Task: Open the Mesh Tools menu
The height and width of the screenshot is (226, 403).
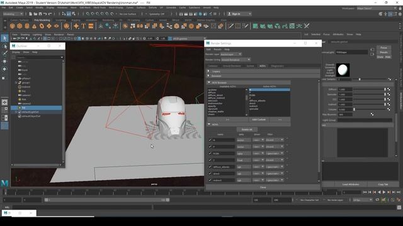Action: coord(99,8)
